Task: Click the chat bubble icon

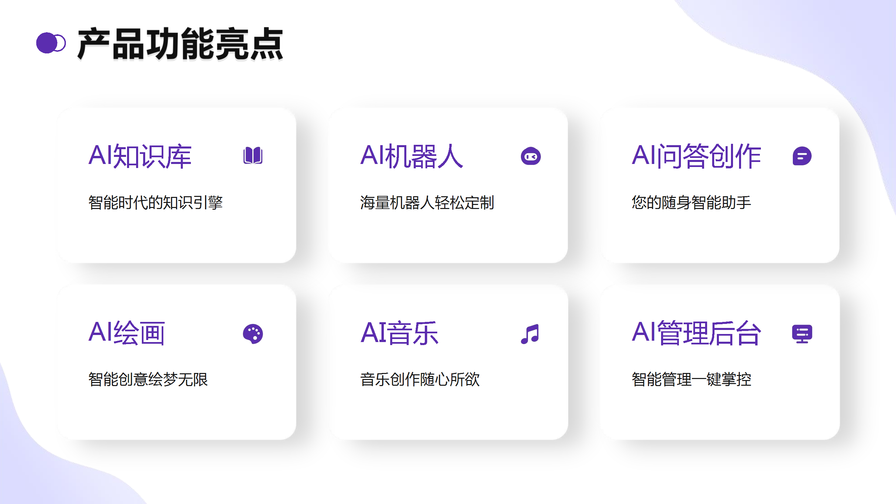Action: point(802,156)
